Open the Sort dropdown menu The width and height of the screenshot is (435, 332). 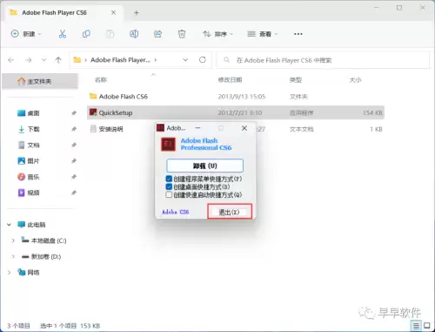(217, 34)
